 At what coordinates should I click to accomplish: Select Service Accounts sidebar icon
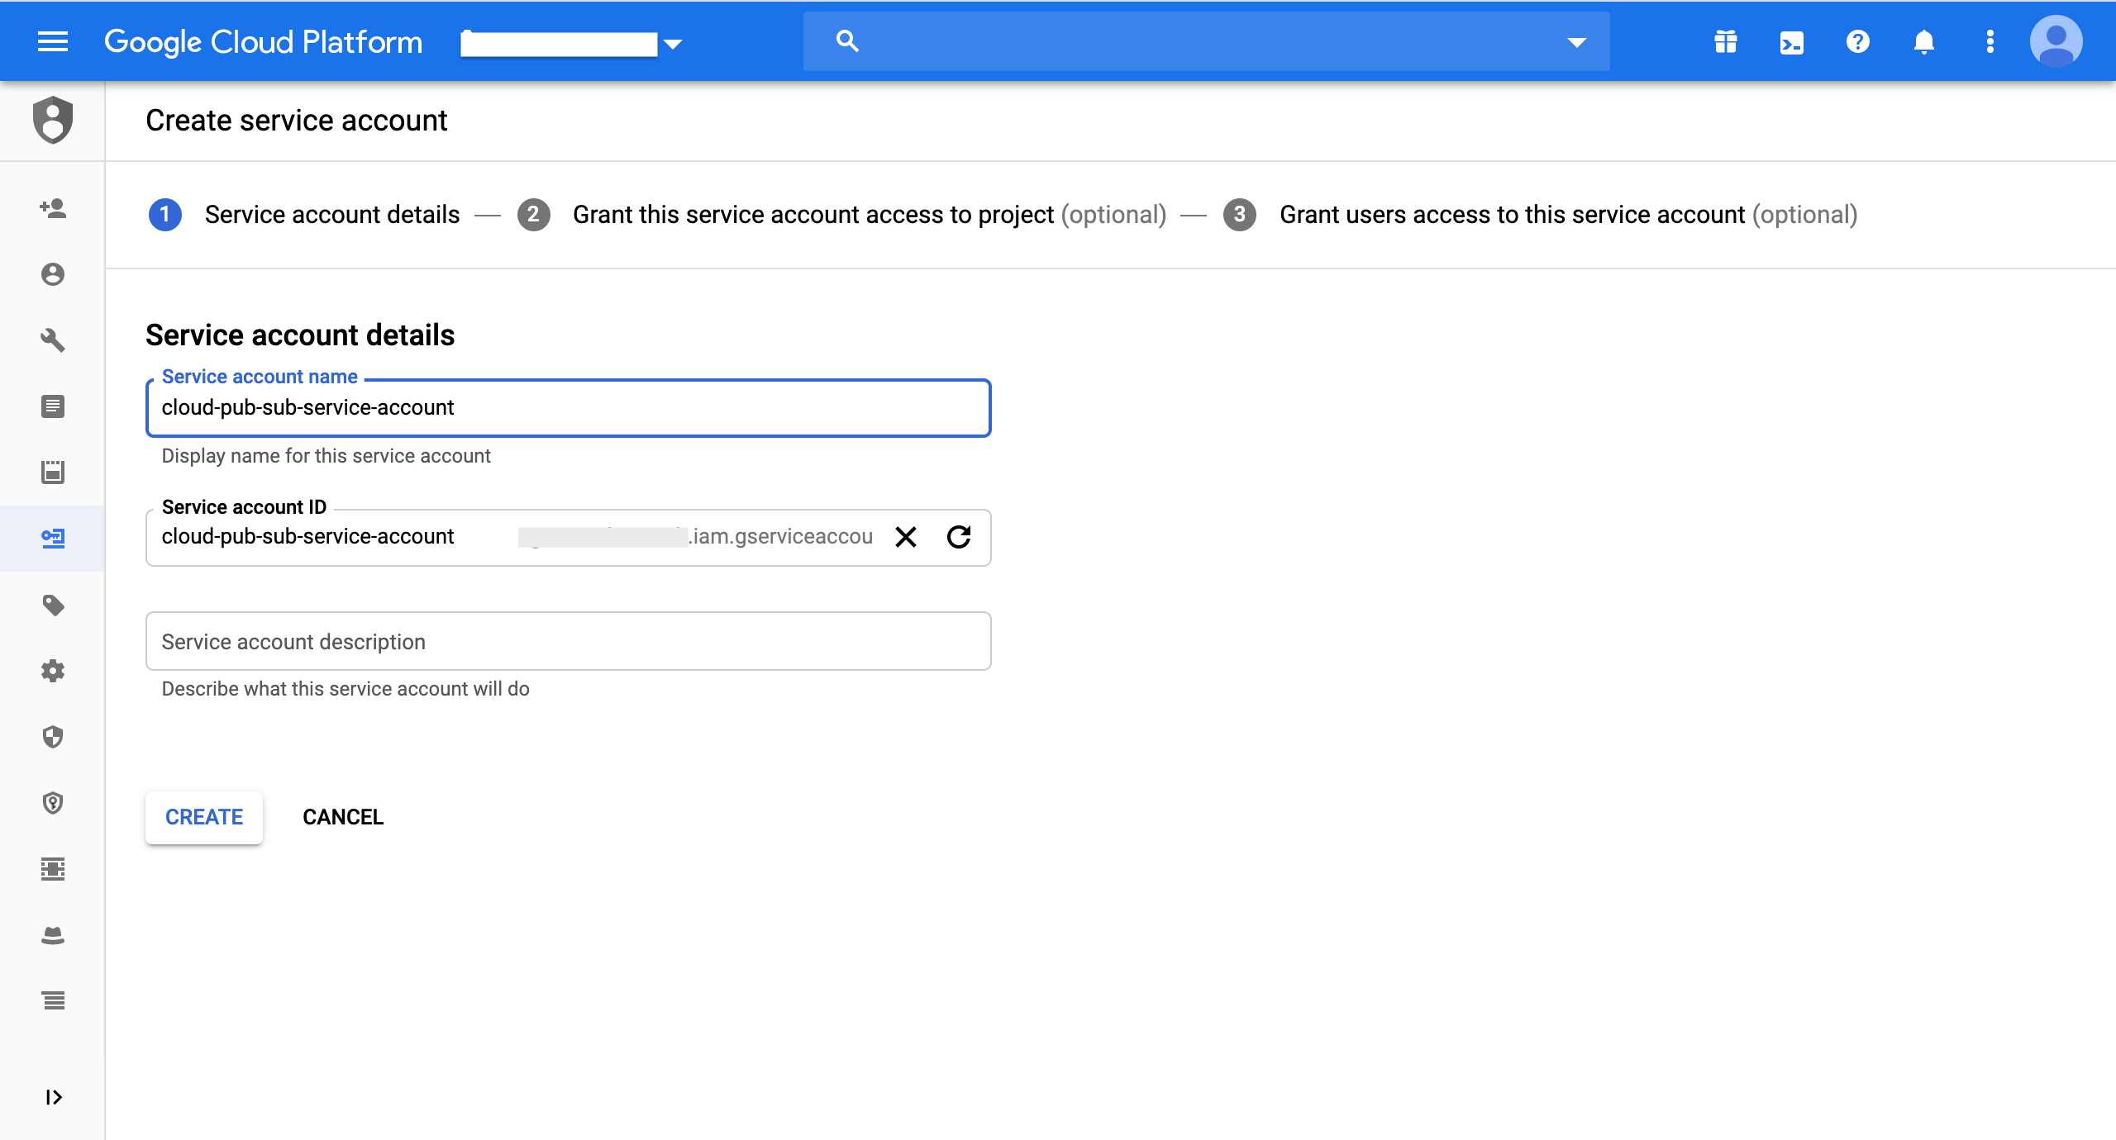pos(53,538)
